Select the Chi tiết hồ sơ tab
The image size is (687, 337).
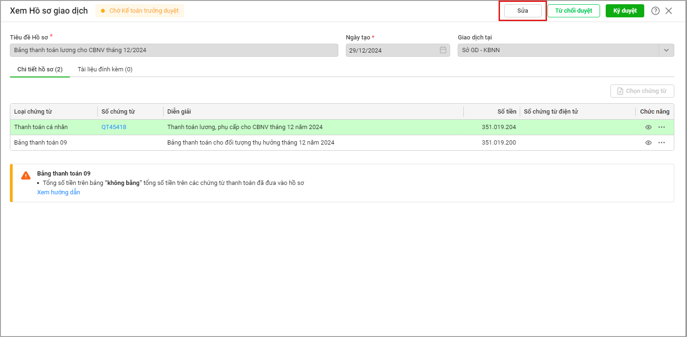[x=40, y=69]
